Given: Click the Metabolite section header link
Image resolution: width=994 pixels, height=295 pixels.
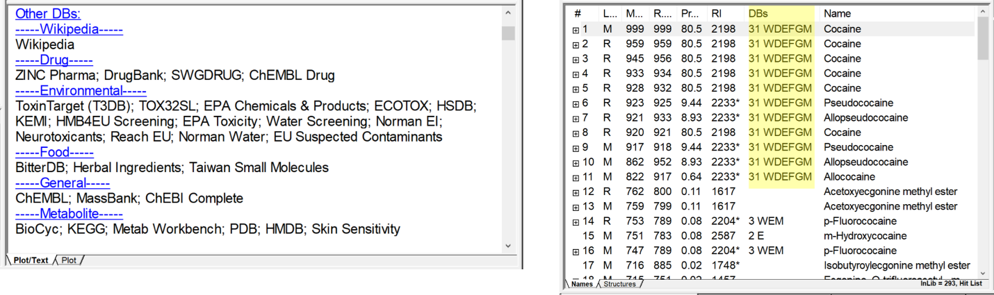Looking at the screenshot, I should pyautogui.click(x=69, y=213).
